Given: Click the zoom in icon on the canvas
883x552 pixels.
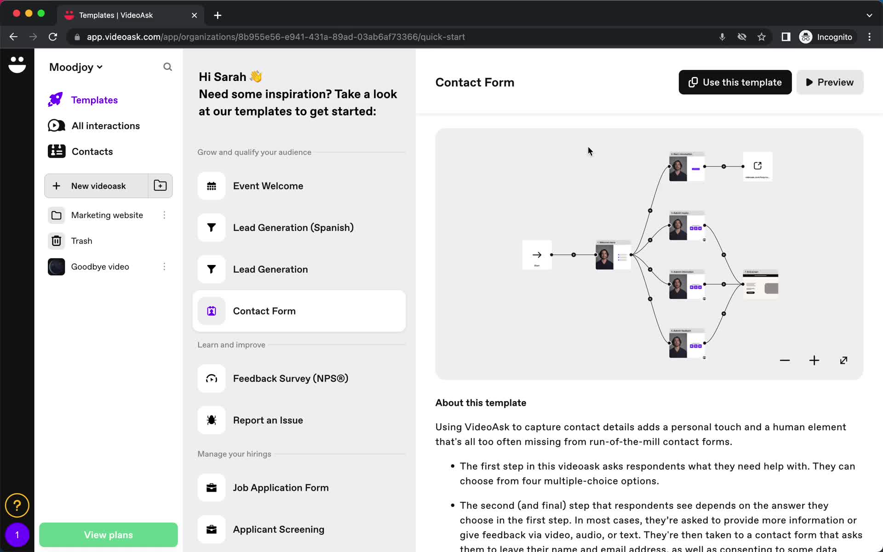Looking at the screenshot, I should tap(814, 361).
